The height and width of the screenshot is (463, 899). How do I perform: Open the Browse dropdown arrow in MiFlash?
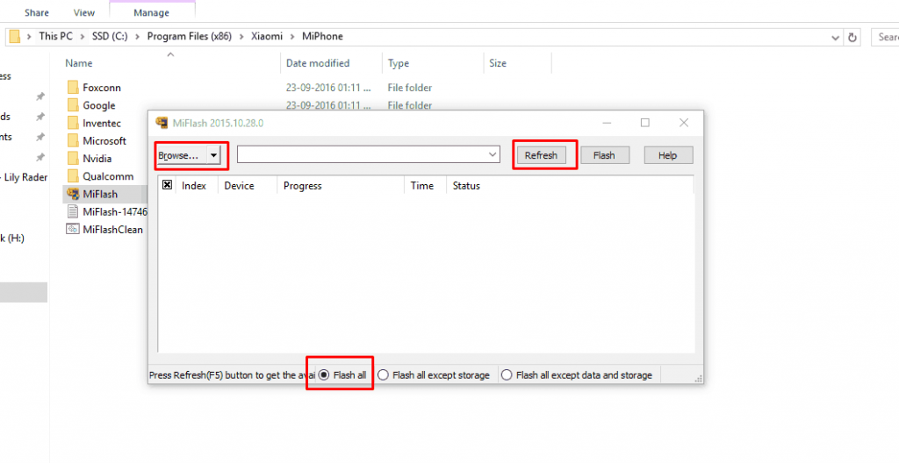(213, 155)
